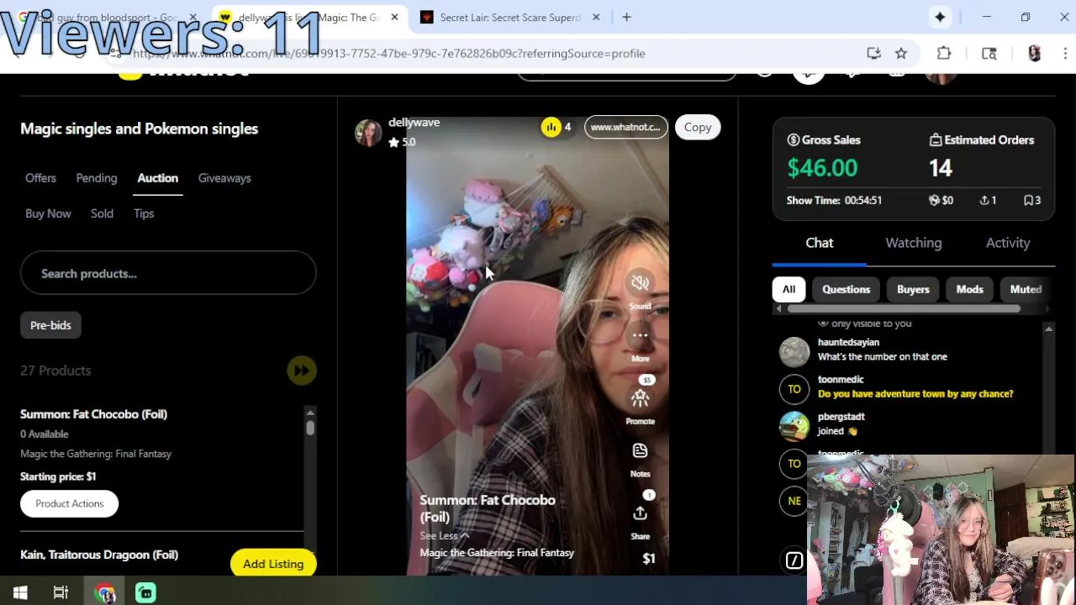Image resolution: width=1076 pixels, height=605 pixels.
Task: Click toonmedic's adventure town message
Action: tap(915, 394)
